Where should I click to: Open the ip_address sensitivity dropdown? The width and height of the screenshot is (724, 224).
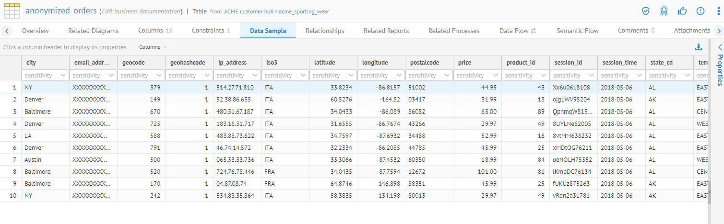(x=237, y=75)
